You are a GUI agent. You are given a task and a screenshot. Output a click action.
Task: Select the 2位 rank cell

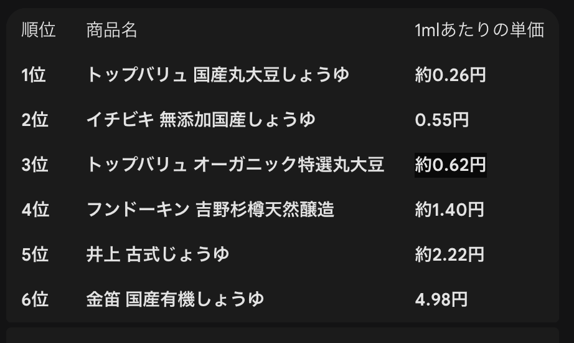click(x=35, y=120)
